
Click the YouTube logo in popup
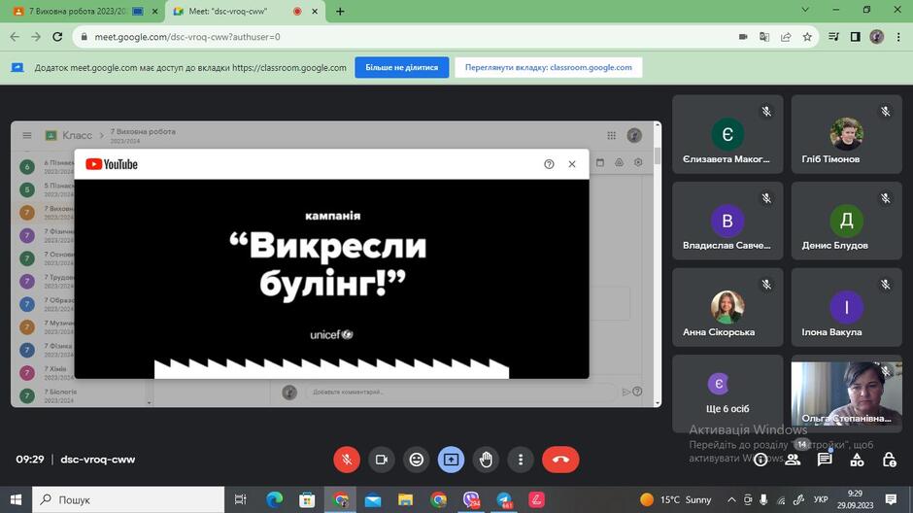[112, 164]
